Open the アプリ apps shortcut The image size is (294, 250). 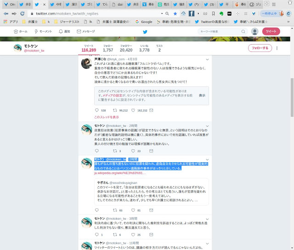tap(11, 22)
